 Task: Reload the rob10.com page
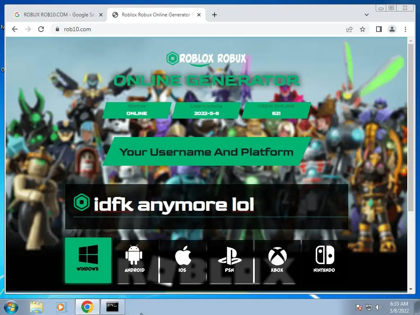(x=41, y=29)
